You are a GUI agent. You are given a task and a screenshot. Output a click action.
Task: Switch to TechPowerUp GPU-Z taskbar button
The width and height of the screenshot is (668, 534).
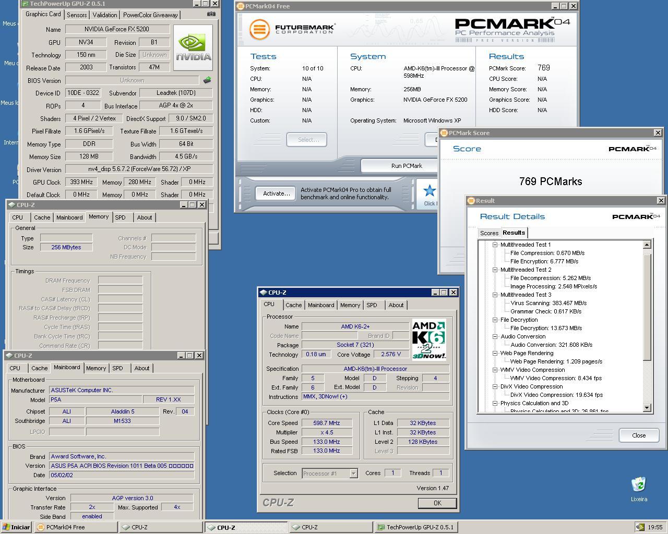[x=416, y=527]
